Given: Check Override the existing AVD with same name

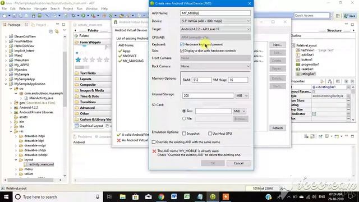Looking at the screenshot, I should [154, 142].
